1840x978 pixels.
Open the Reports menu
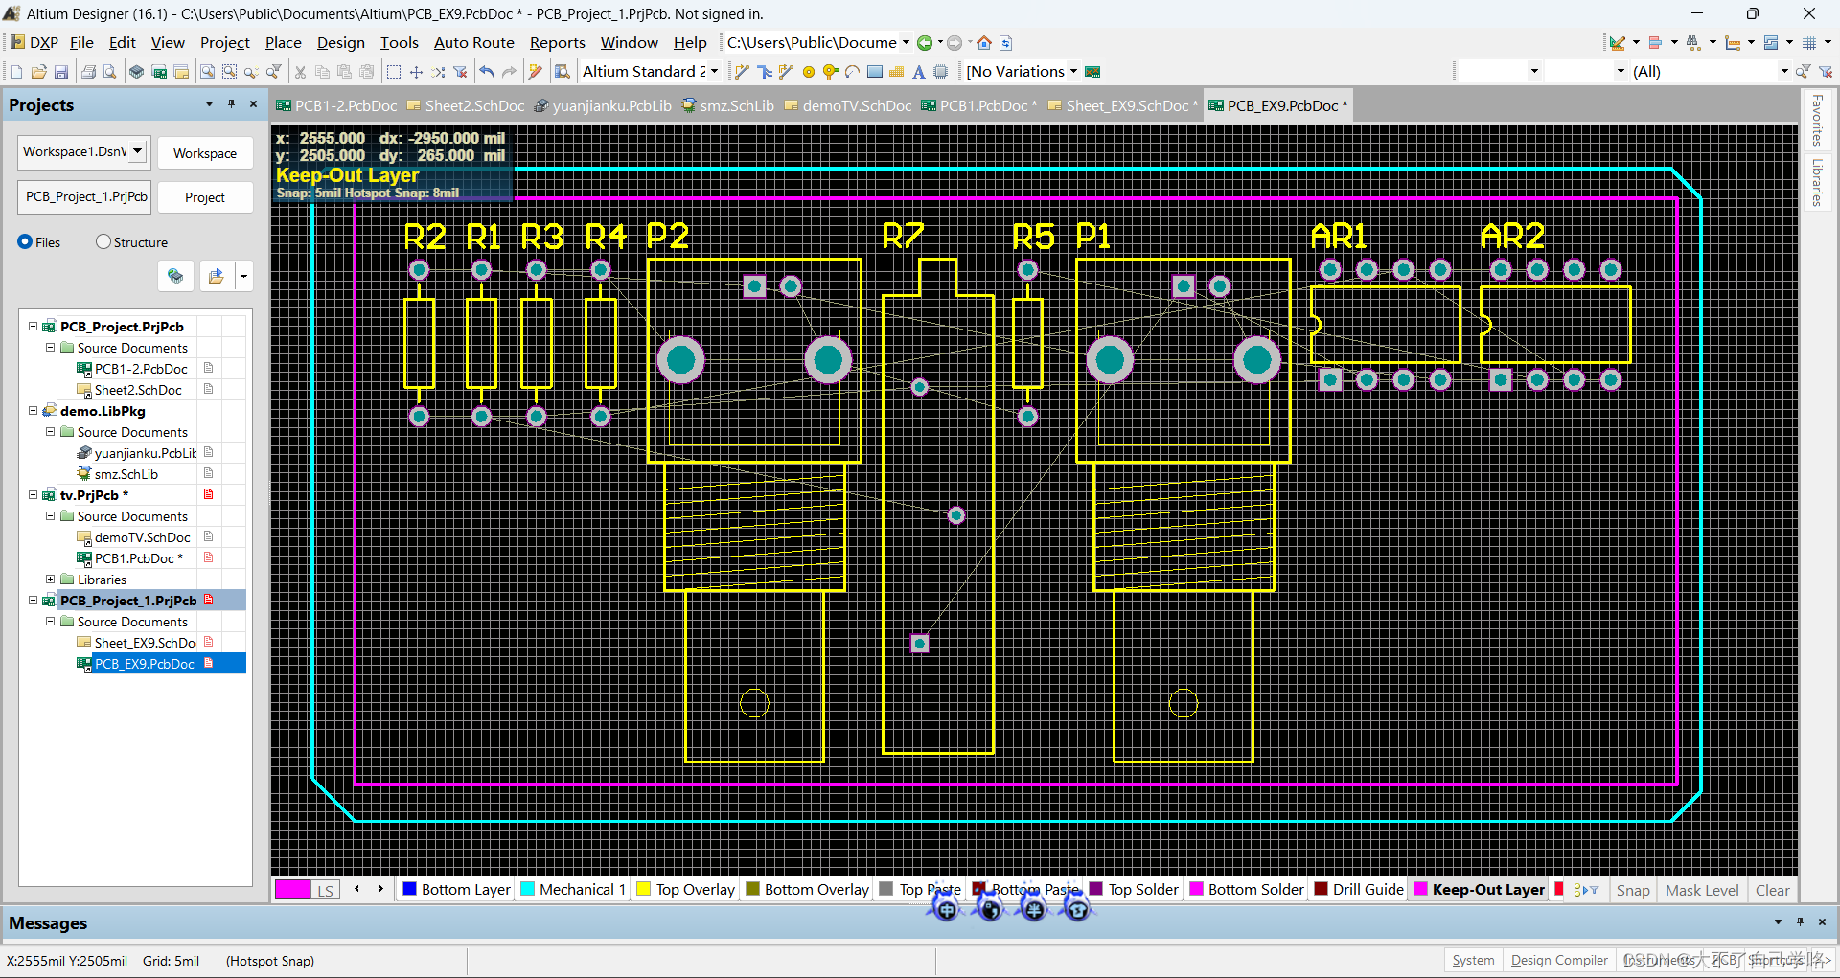[x=558, y=43]
